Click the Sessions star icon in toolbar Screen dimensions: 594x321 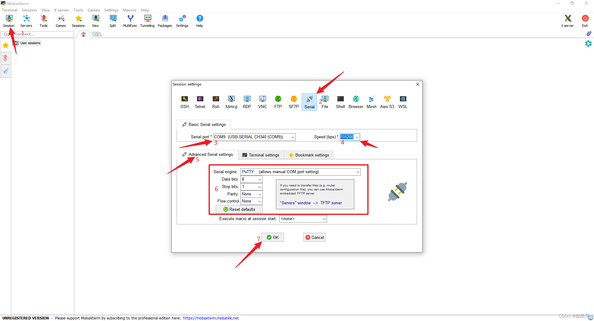coord(78,21)
